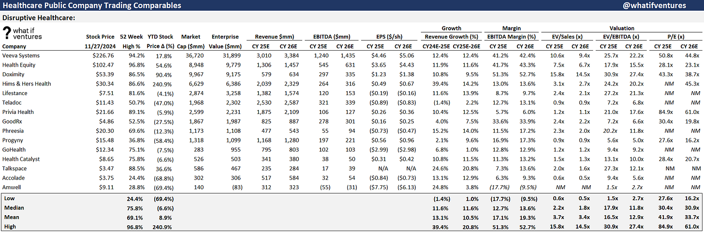The width and height of the screenshot is (704, 233).
Task: Click the Company column header
Action: 15,46
